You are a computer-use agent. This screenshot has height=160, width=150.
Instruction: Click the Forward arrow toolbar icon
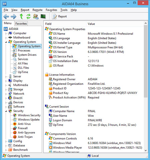click(x=13, y=17)
